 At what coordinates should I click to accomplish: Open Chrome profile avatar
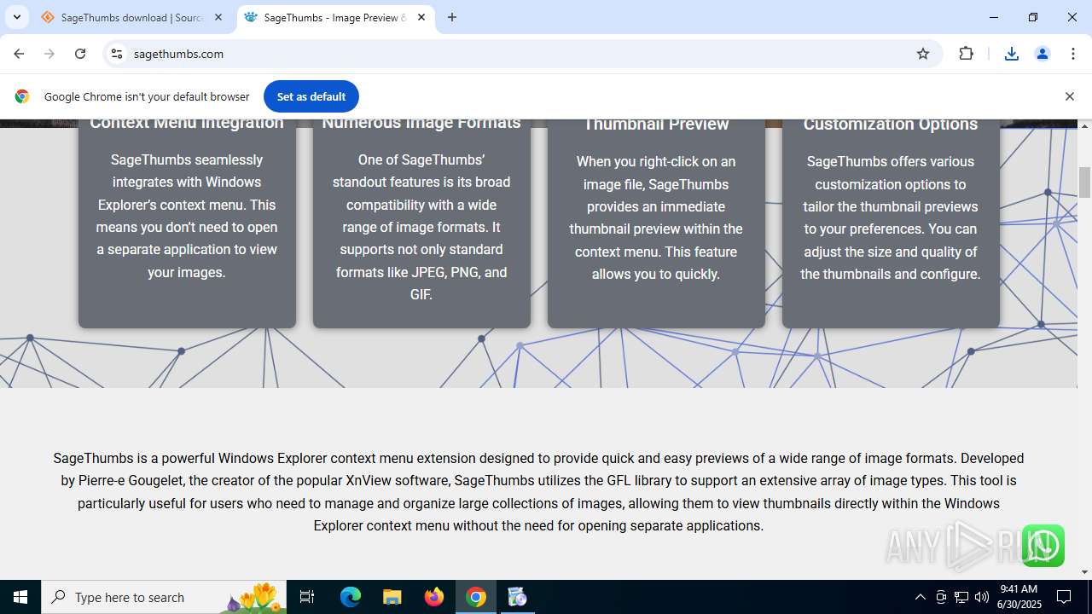[1043, 54]
